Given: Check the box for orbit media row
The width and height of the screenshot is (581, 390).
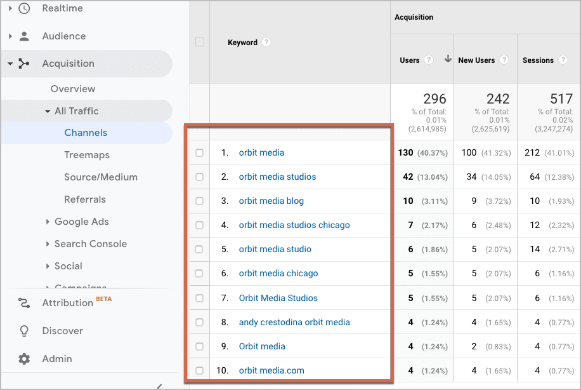Looking at the screenshot, I should pos(200,153).
